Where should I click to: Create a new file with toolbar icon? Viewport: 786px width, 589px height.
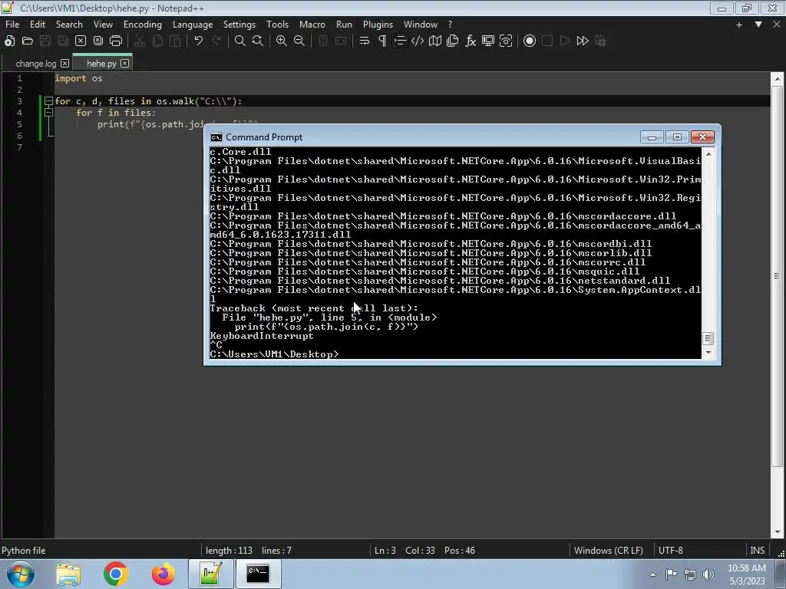(x=9, y=41)
